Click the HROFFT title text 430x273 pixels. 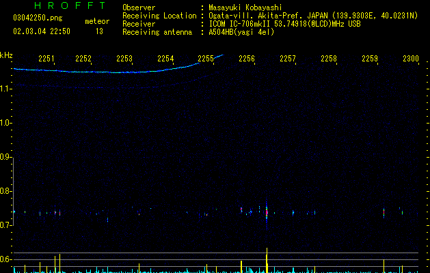point(70,5)
